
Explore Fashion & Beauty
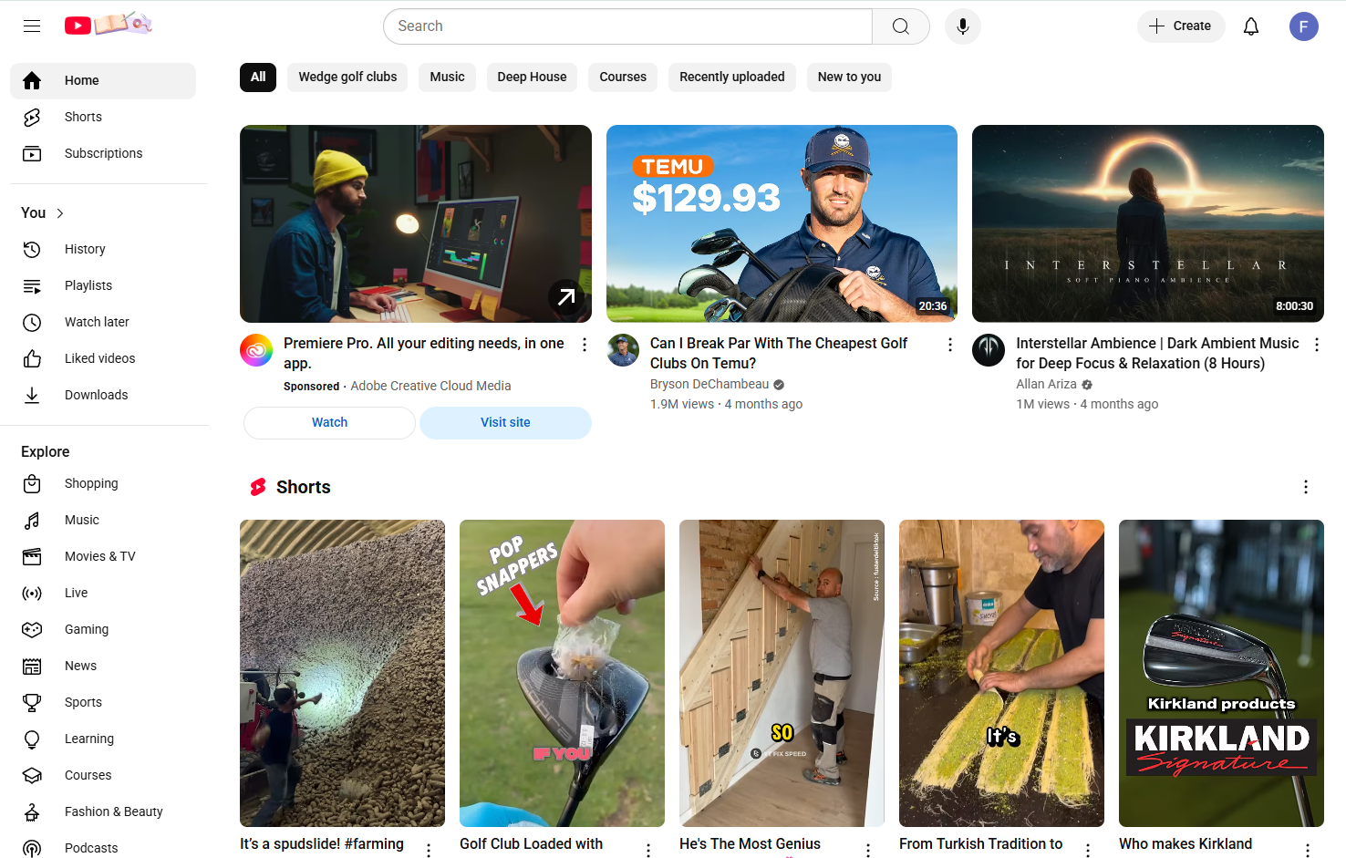pos(103,811)
